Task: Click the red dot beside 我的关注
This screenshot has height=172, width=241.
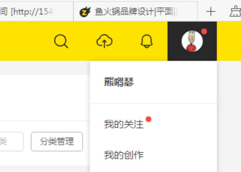Action: point(149,119)
